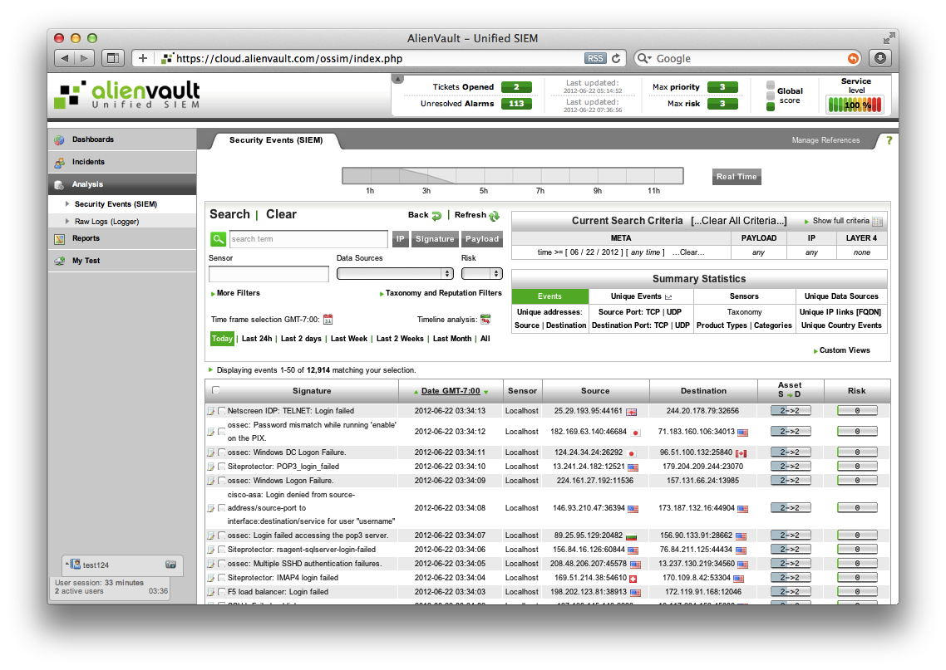Click the Reports sidebar icon

point(59,239)
